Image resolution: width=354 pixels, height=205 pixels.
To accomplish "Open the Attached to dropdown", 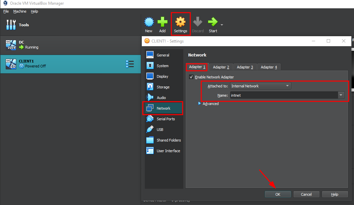I will [260, 86].
